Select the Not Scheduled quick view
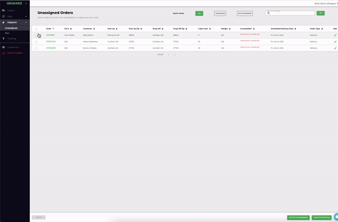The width and height of the screenshot is (338, 222). pyautogui.click(x=244, y=14)
